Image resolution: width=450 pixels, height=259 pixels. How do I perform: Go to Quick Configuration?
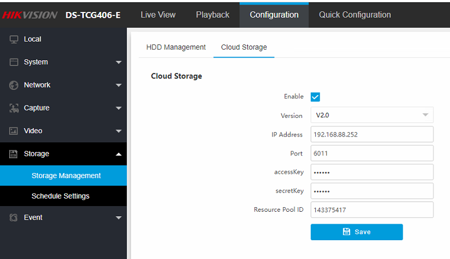tap(355, 15)
